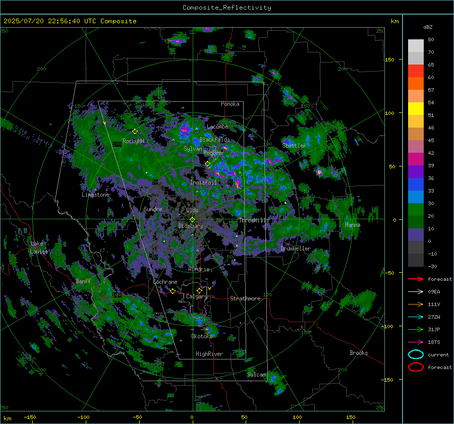Click the 54 dBZ yellow swatch
This screenshot has height=424, width=454.
coord(416,109)
